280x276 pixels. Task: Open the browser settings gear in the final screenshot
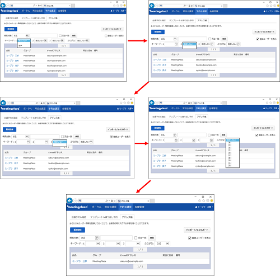point(208,200)
